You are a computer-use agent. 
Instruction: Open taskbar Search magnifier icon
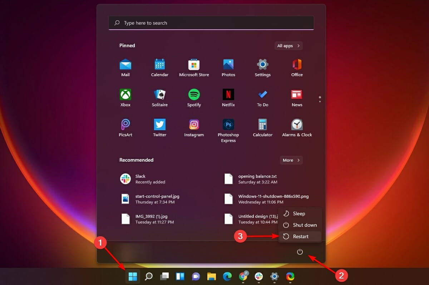pos(149,276)
